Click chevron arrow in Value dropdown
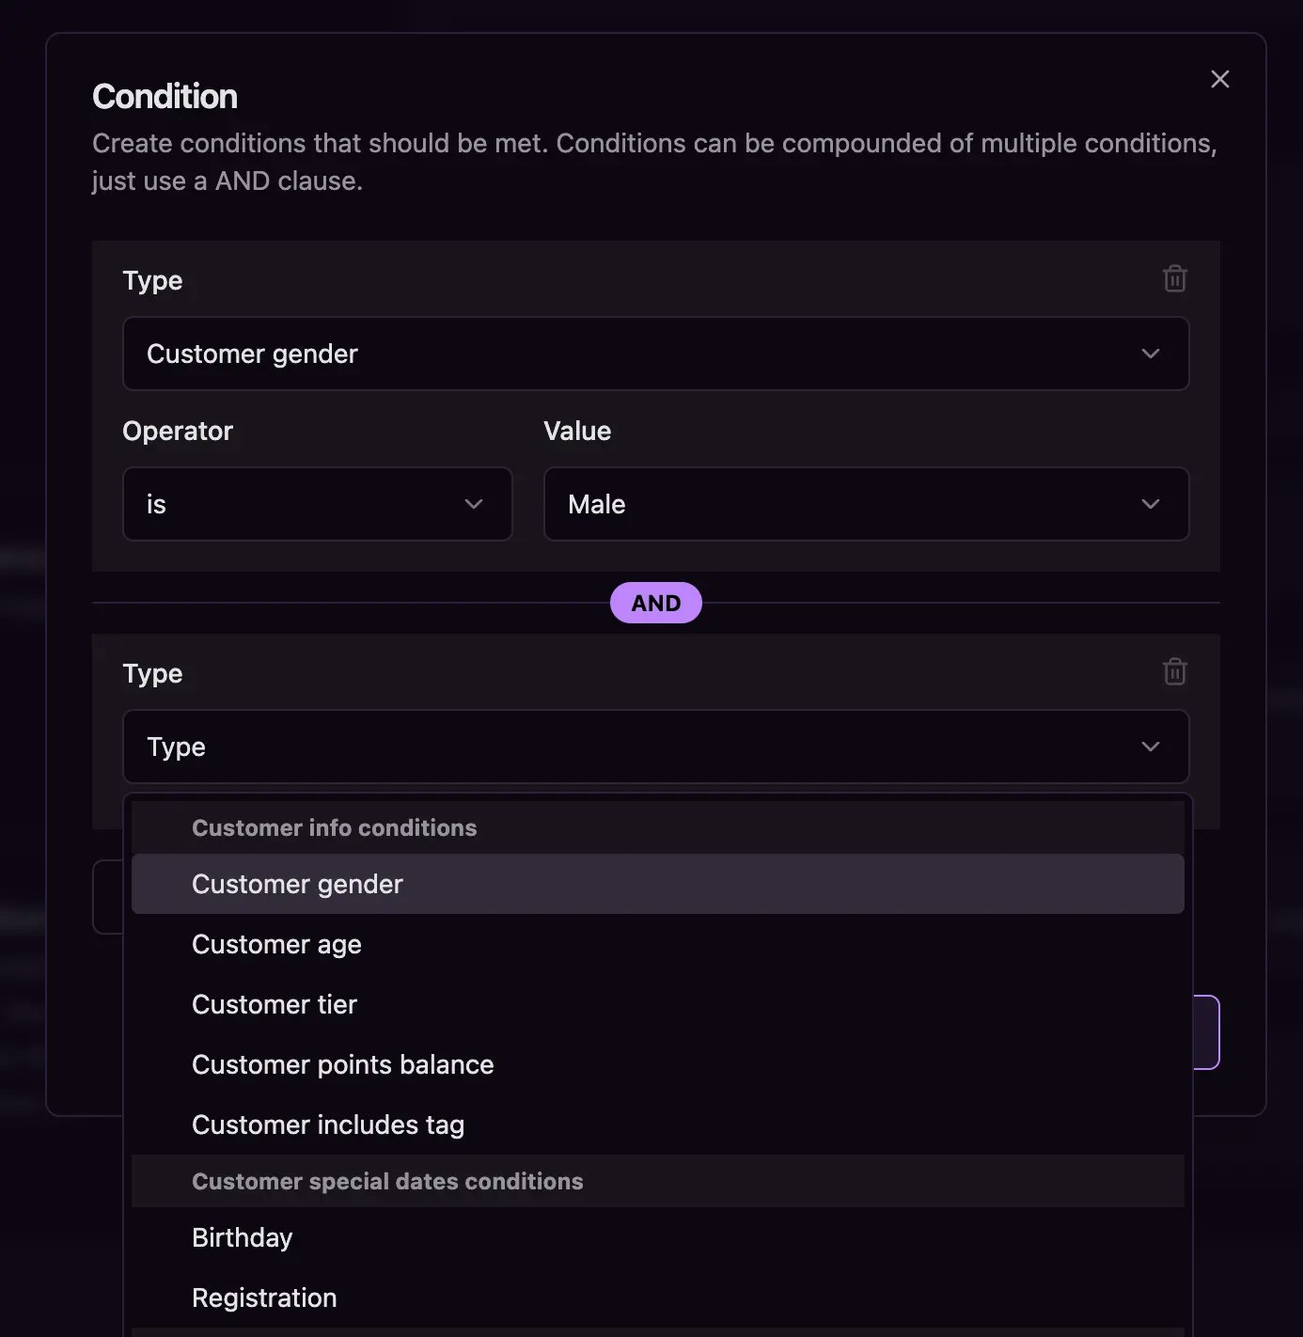This screenshot has height=1337, width=1303. [1150, 504]
